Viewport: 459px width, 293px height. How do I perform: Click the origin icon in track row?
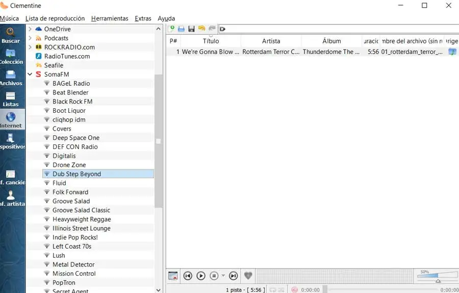[452, 52]
